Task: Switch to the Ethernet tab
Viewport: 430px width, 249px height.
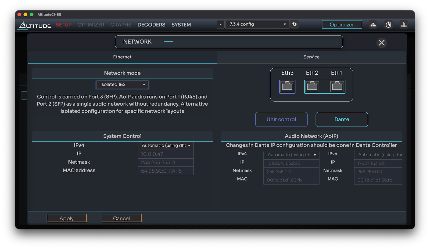Action: pos(122,57)
